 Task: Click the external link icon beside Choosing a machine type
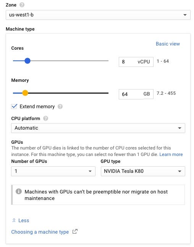75,231
